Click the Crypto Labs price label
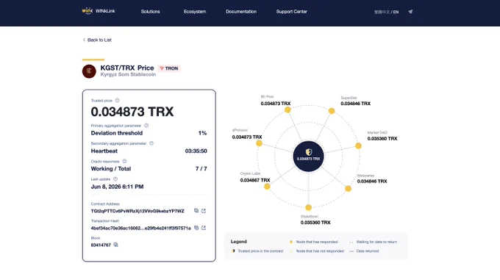The image size is (500, 280). (x=255, y=180)
